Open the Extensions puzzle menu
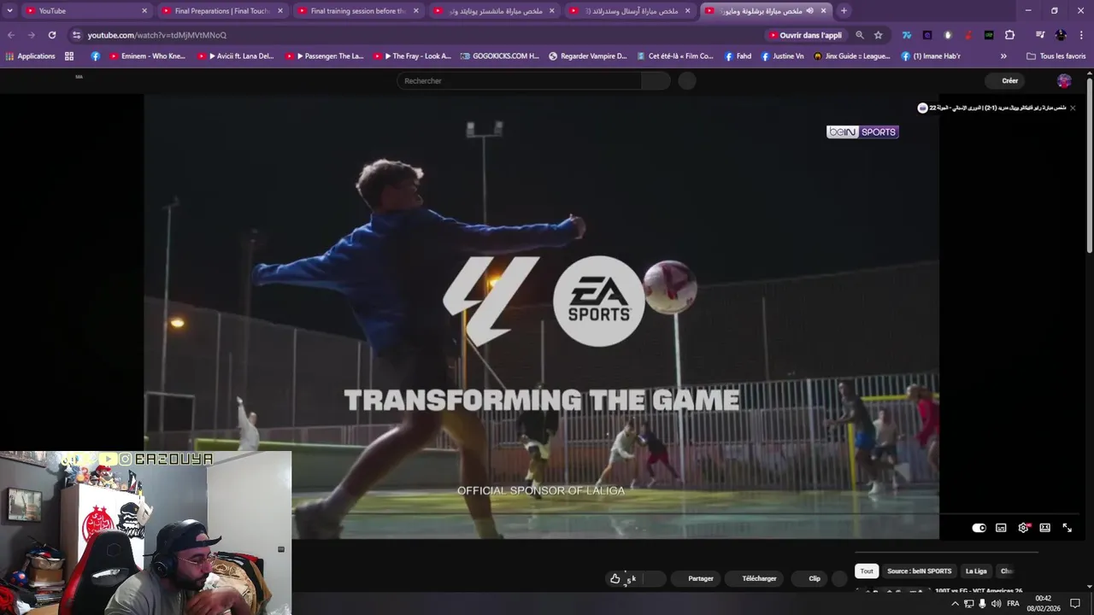This screenshot has width=1094, height=615. [1009, 35]
